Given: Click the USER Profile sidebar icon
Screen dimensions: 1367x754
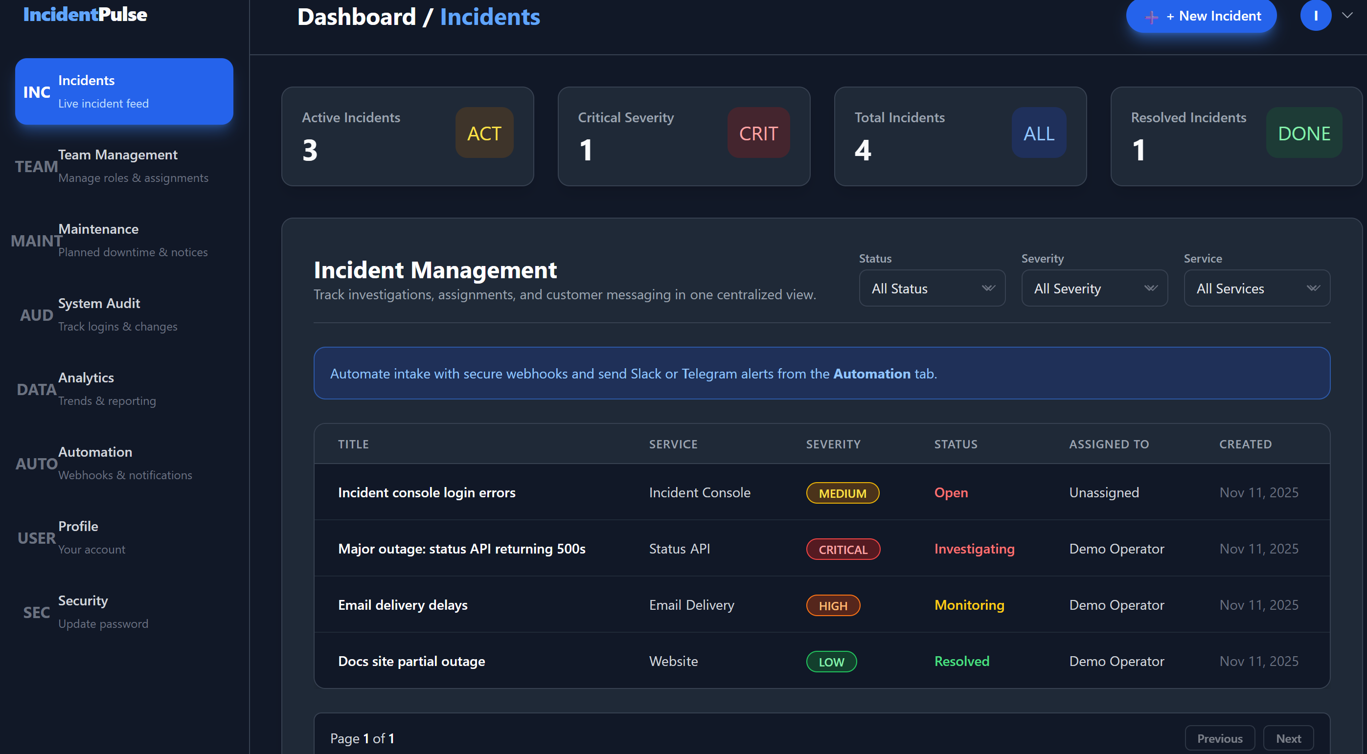Looking at the screenshot, I should 36,538.
